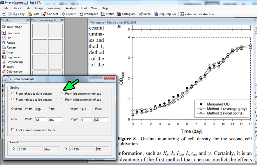Open the Brightness adjustment tool
257x165 pixels.
coord(13,57)
